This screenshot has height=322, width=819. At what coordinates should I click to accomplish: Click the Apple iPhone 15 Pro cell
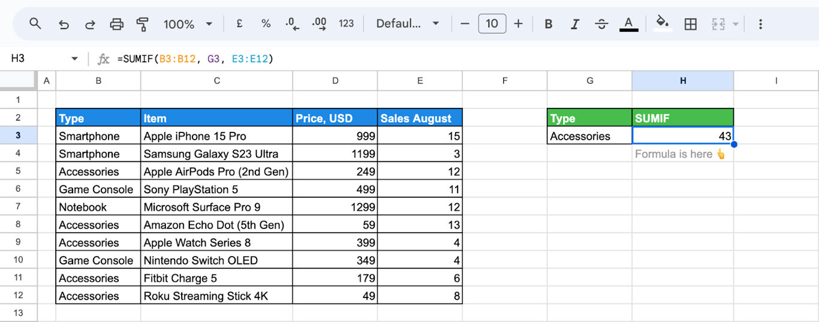pos(217,136)
